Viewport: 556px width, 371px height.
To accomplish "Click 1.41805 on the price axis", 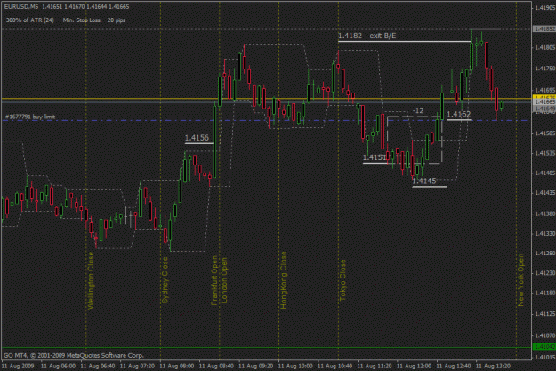I will pos(545,47).
